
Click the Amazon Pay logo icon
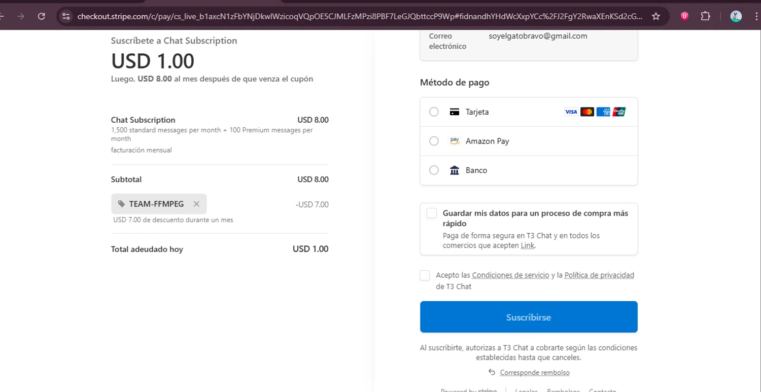455,141
